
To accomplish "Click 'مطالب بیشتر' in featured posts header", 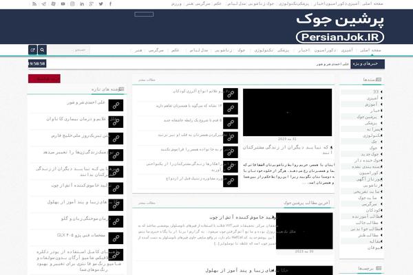I will tap(147, 80).
